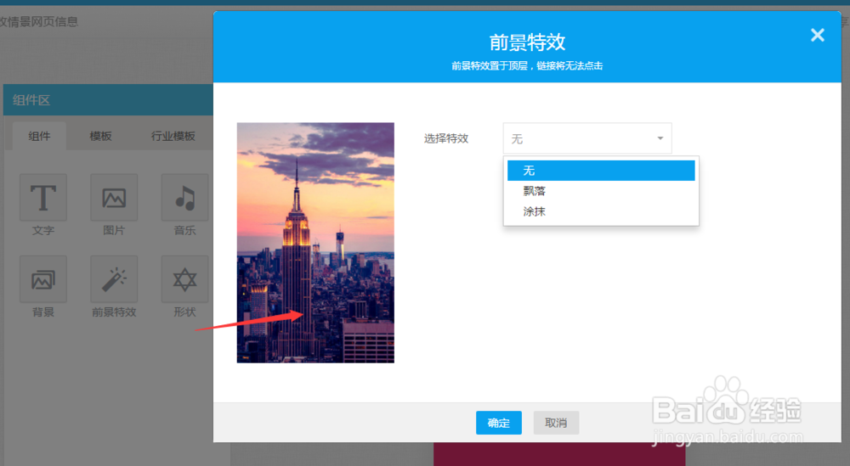Switch to the 行业模板 tab
This screenshot has height=466, width=850.
[173, 136]
